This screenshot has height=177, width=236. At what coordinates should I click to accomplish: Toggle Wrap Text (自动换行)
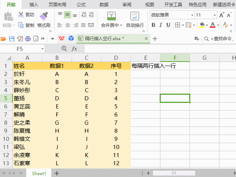click(135, 20)
